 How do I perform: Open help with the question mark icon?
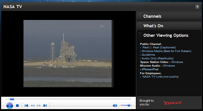click(x=197, y=7)
